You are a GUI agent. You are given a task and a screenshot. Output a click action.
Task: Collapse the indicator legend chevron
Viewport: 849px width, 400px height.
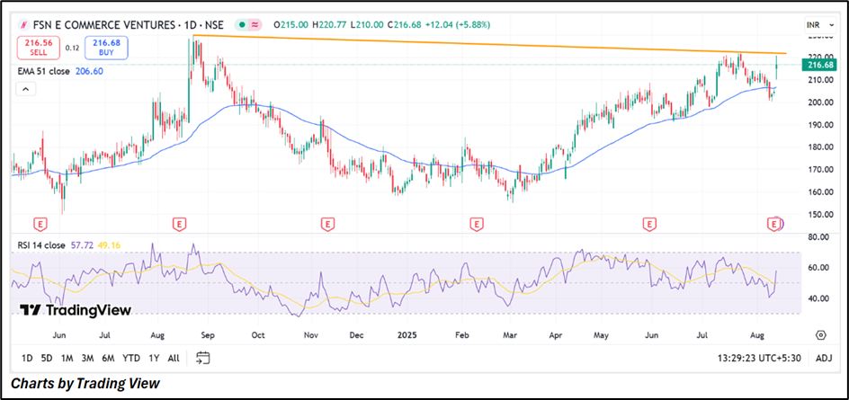pyautogui.click(x=26, y=89)
